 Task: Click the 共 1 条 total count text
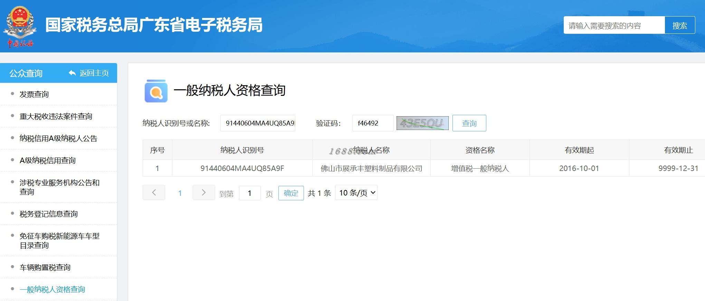click(319, 193)
